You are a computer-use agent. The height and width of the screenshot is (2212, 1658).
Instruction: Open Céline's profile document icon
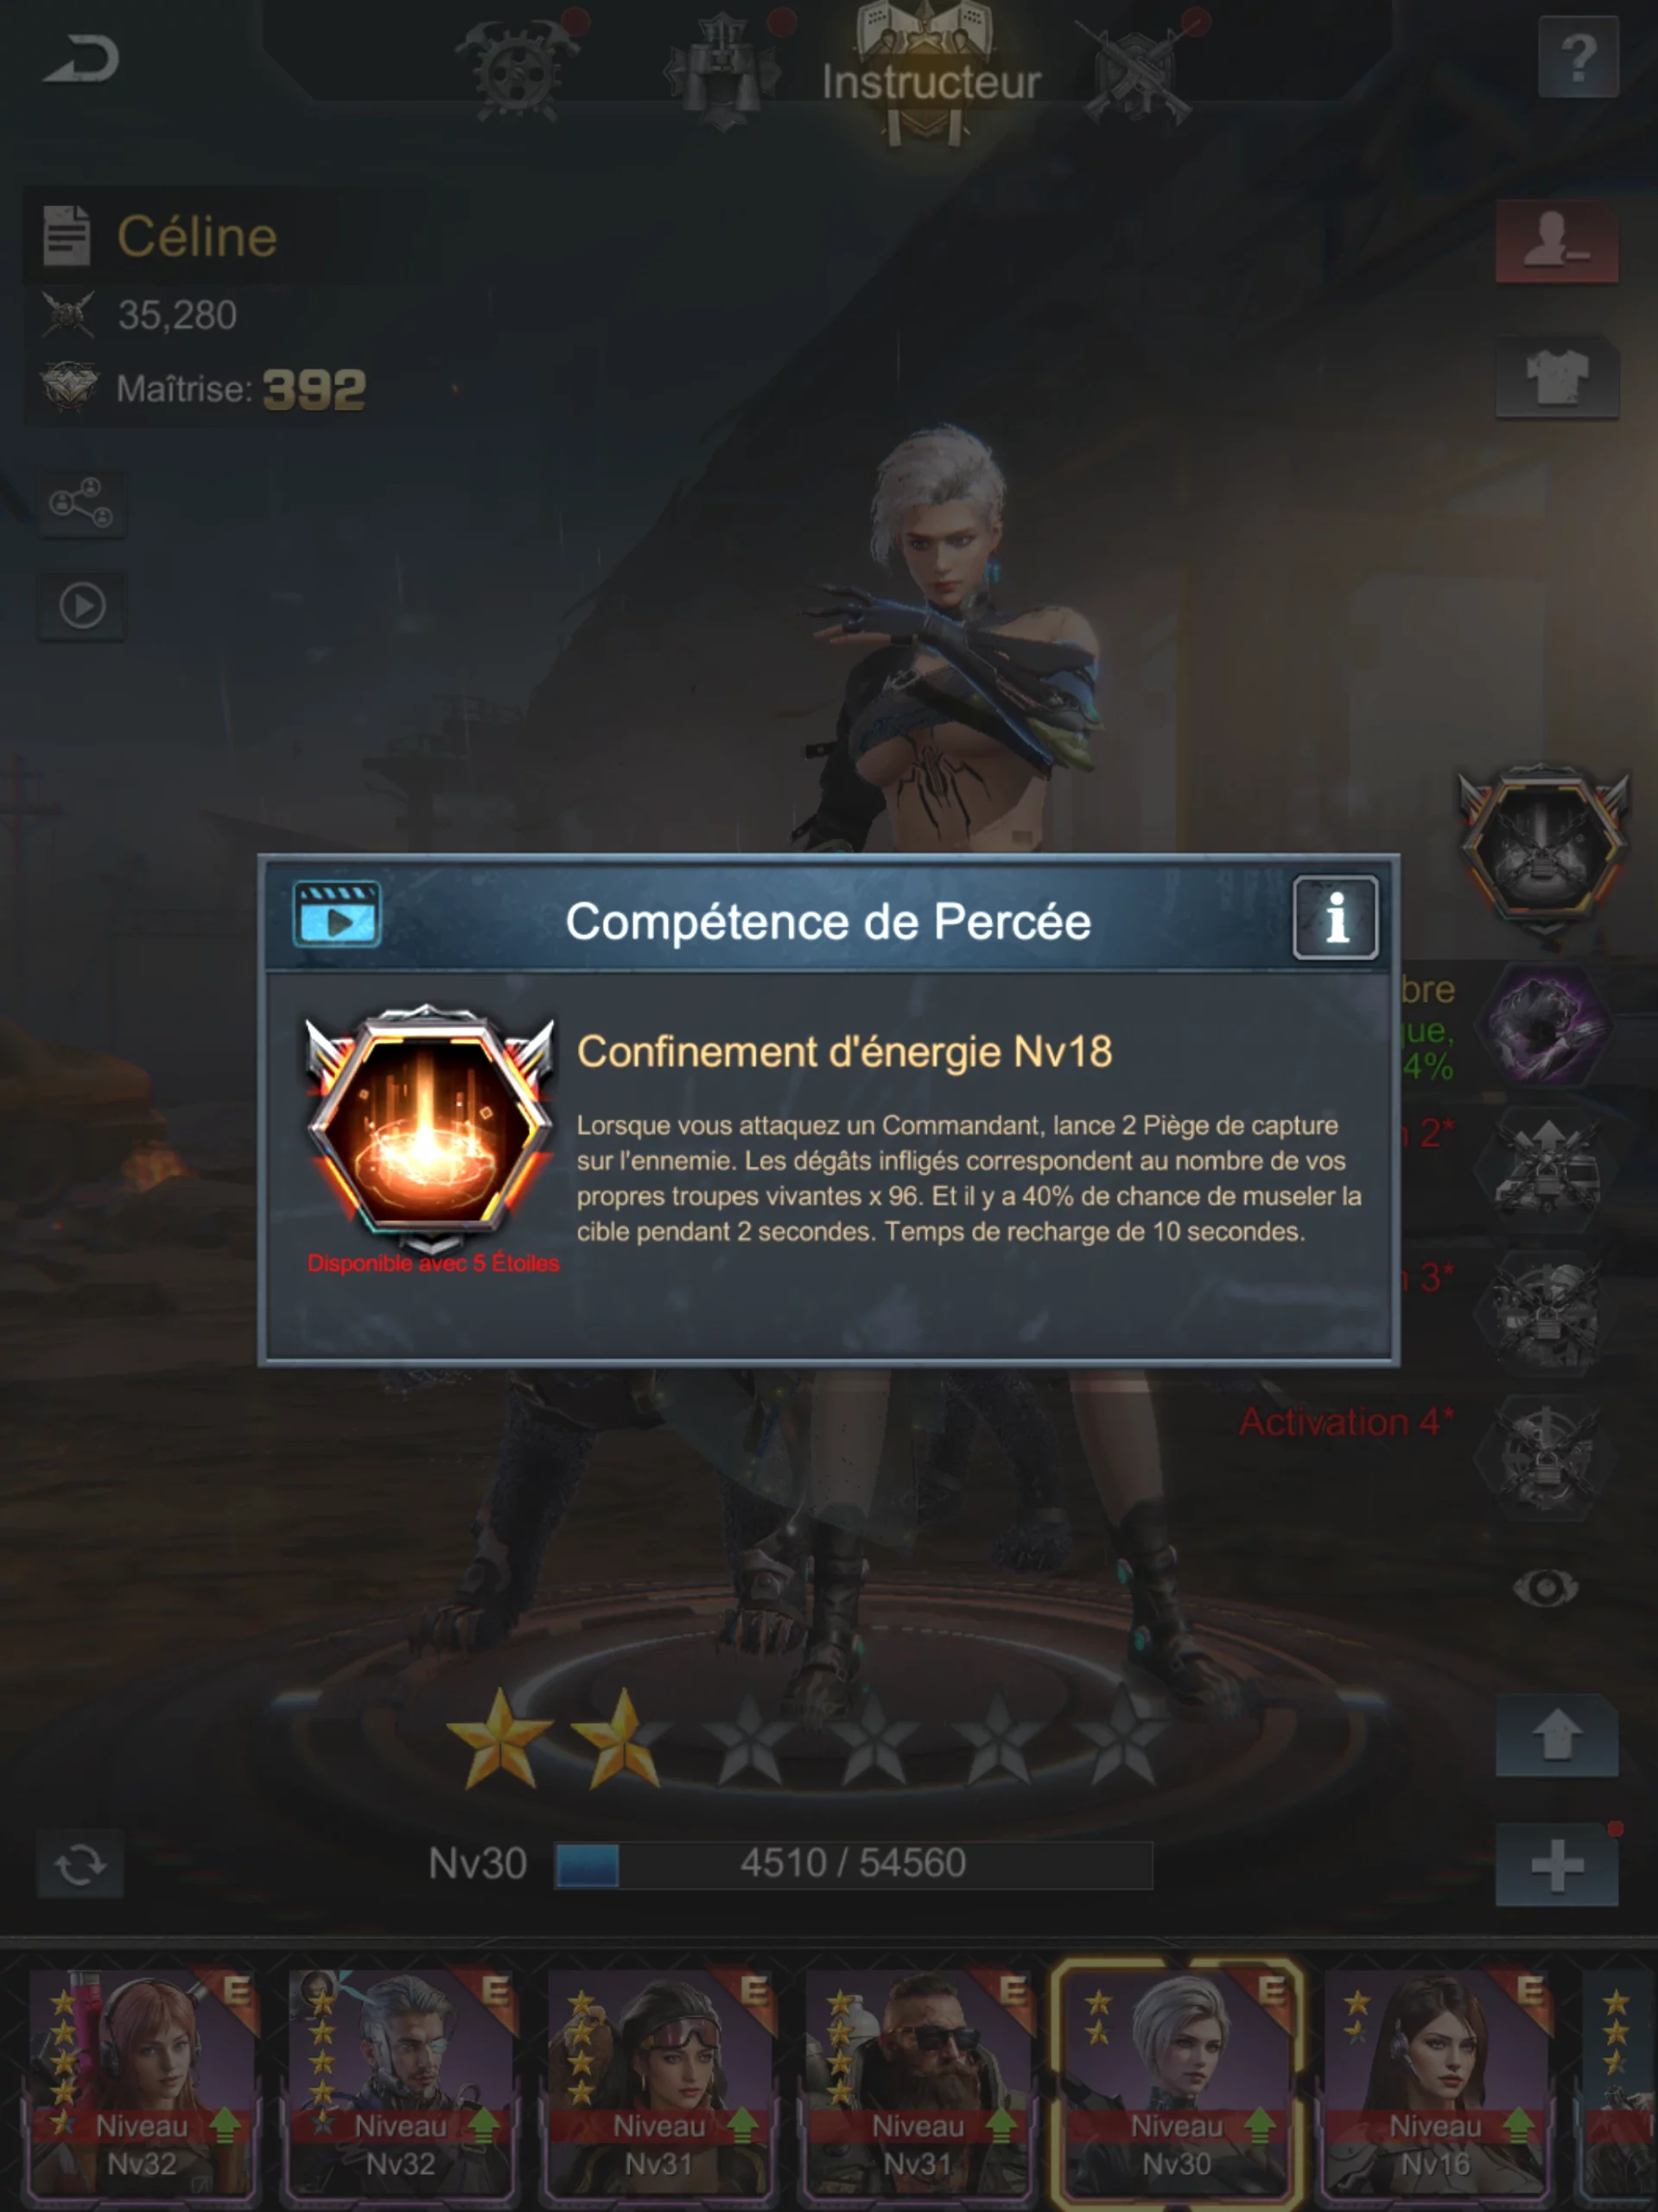[x=67, y=236]
